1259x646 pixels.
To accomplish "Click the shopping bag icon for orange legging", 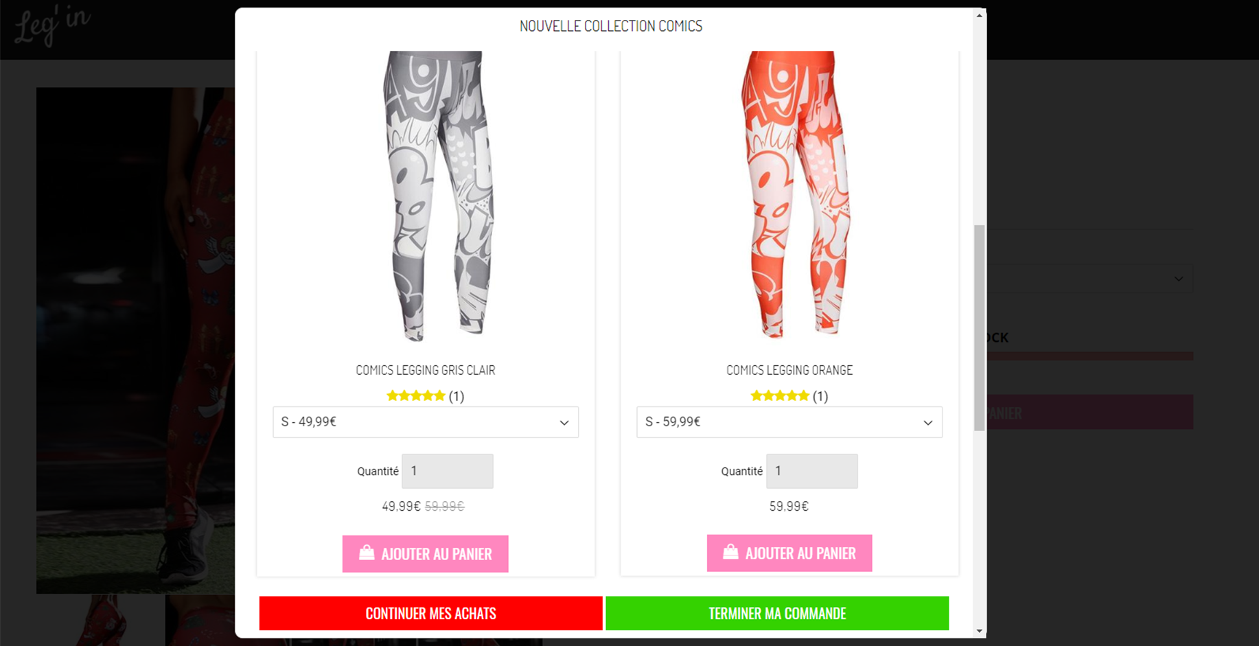I will pyautogui.click(x=730, y=552).
